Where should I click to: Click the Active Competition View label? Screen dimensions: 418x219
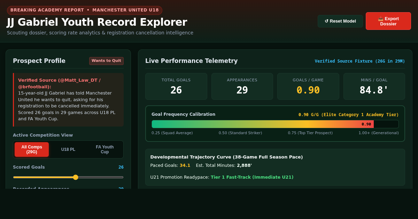tap(43, 135)
